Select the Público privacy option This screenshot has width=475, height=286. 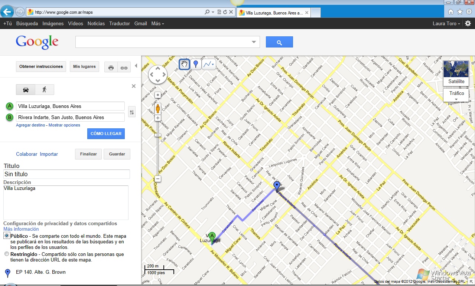click(x=6, y=236)
